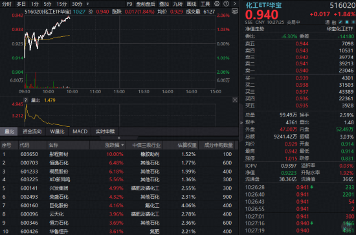Click 化工ETF华宝 title in quote panel
This screenshot has width=356, height=235.
[263, 5]
